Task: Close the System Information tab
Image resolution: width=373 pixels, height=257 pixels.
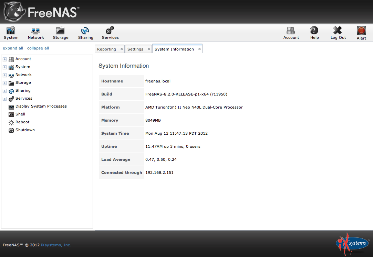Action: [x=199, y=49]
